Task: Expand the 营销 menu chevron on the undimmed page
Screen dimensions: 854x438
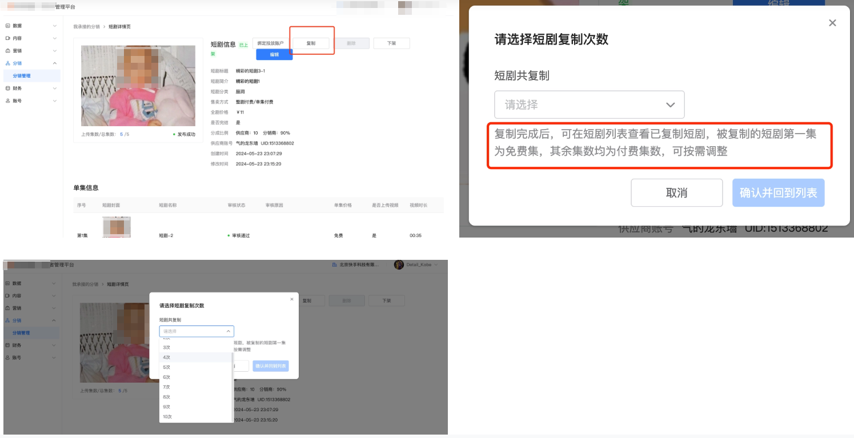Action: point(55,51)
